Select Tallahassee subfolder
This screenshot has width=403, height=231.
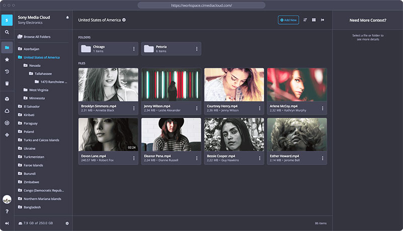coord(40,73)
